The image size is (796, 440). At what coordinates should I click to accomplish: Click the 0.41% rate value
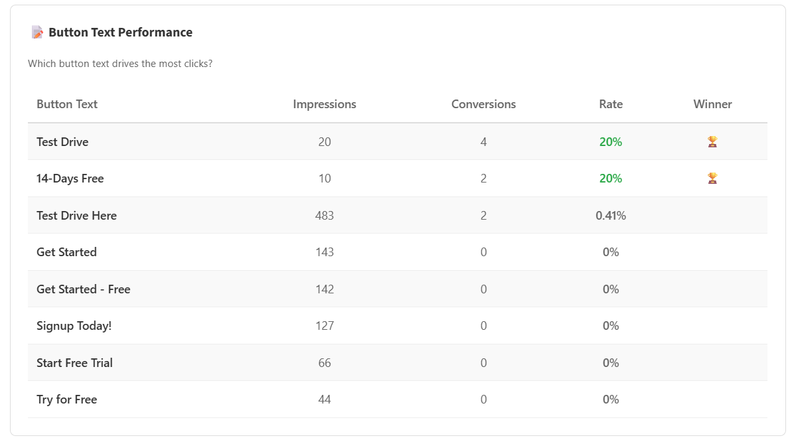point(611,216)
